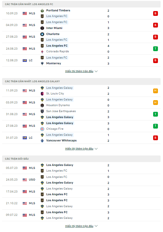Click the Monterrey team crest icon
The width and height of the screenshot is (163, 232).
click(x=42, y=63)
